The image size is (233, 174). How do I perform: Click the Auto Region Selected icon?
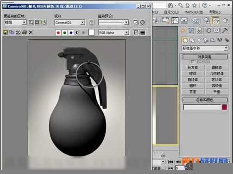coord(37,23)
